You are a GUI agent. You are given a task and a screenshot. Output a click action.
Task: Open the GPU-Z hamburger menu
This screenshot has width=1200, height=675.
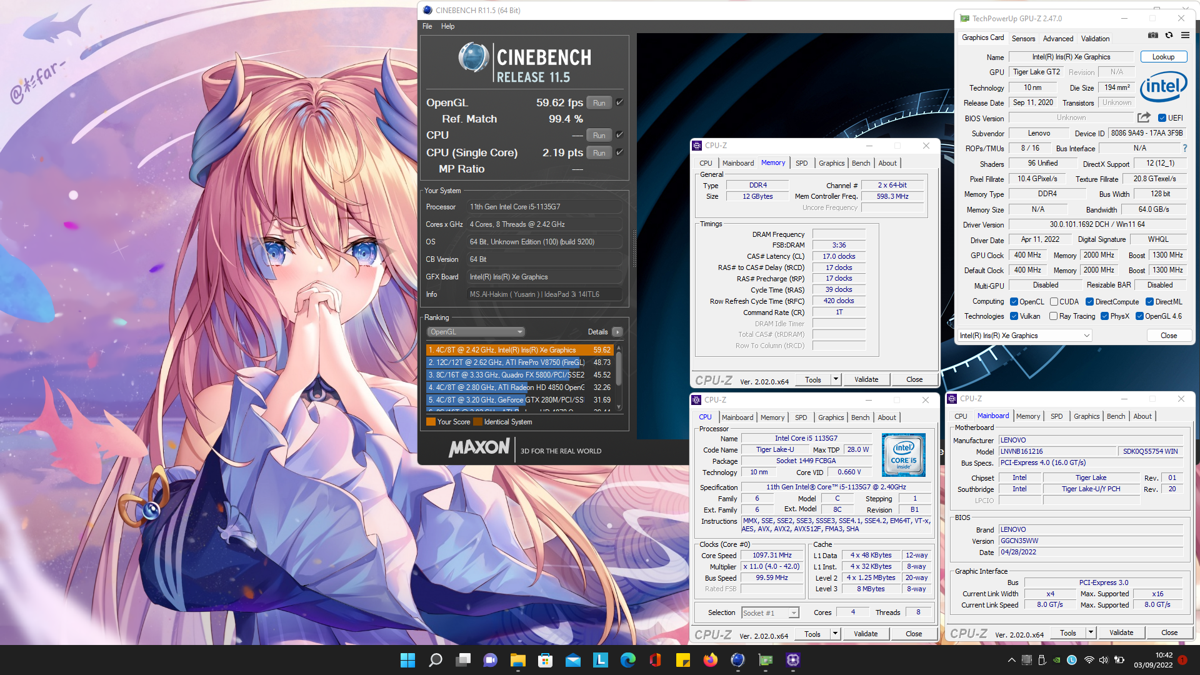pos(1185,36)
